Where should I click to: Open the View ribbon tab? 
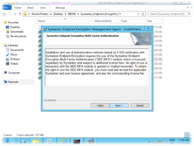[x=42, y=7]
